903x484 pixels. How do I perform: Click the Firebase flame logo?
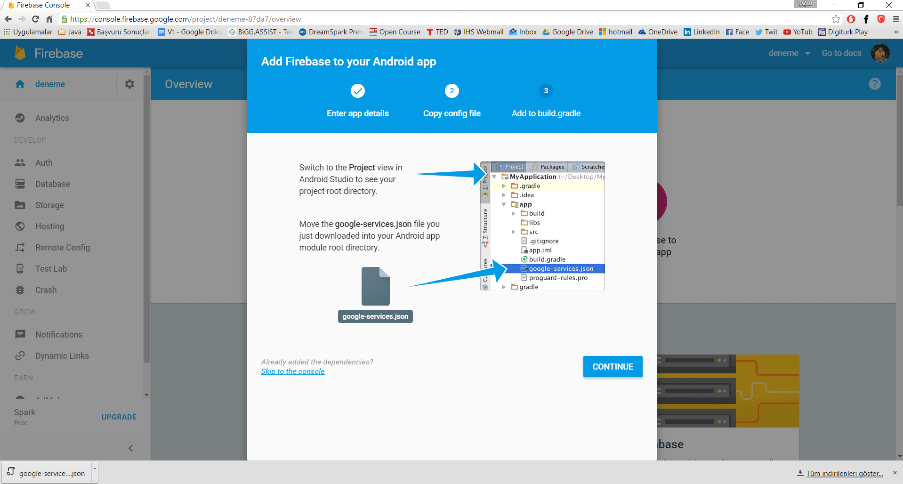click(20, 53)
